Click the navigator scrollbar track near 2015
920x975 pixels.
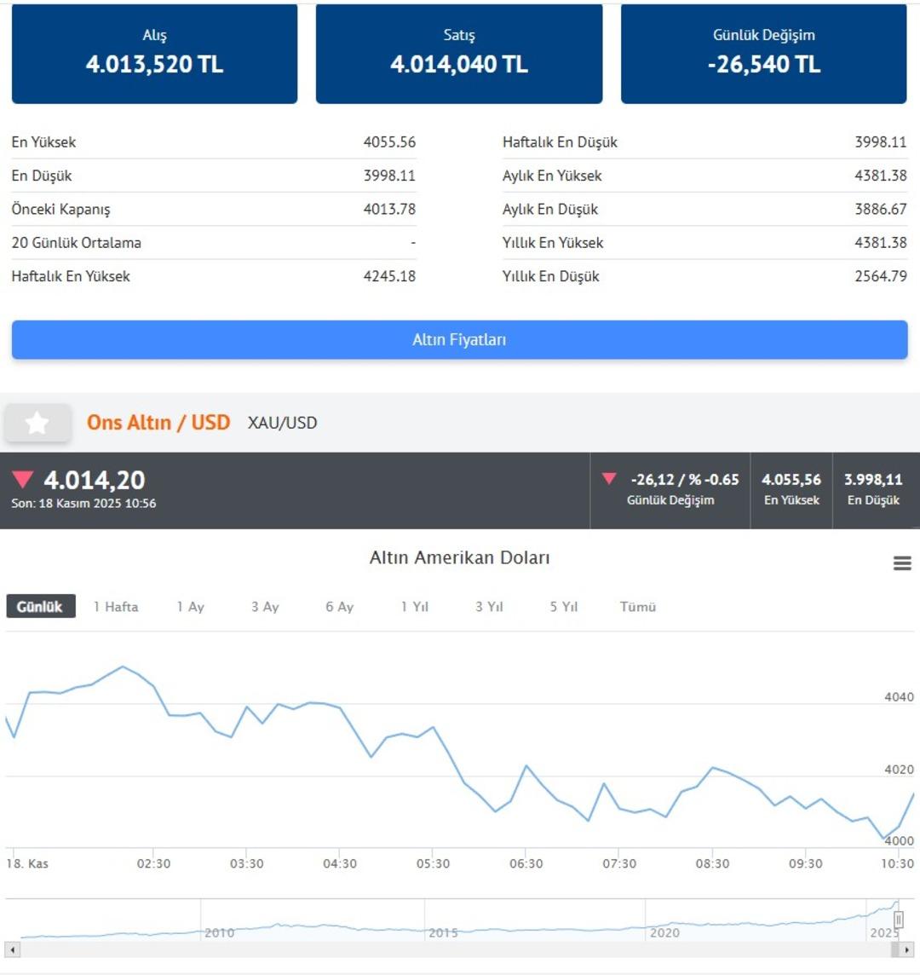[443, 949]
